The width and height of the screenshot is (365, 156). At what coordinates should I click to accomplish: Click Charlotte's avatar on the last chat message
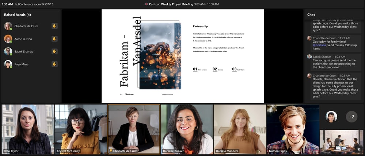pyautogui.click(x=309, y=76)
